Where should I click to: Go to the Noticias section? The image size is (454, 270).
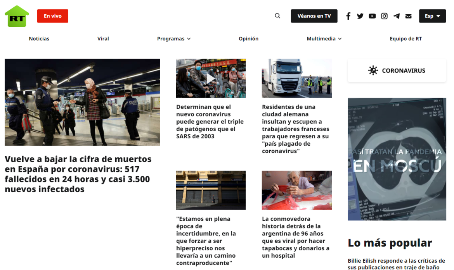[x=39, y=39]
